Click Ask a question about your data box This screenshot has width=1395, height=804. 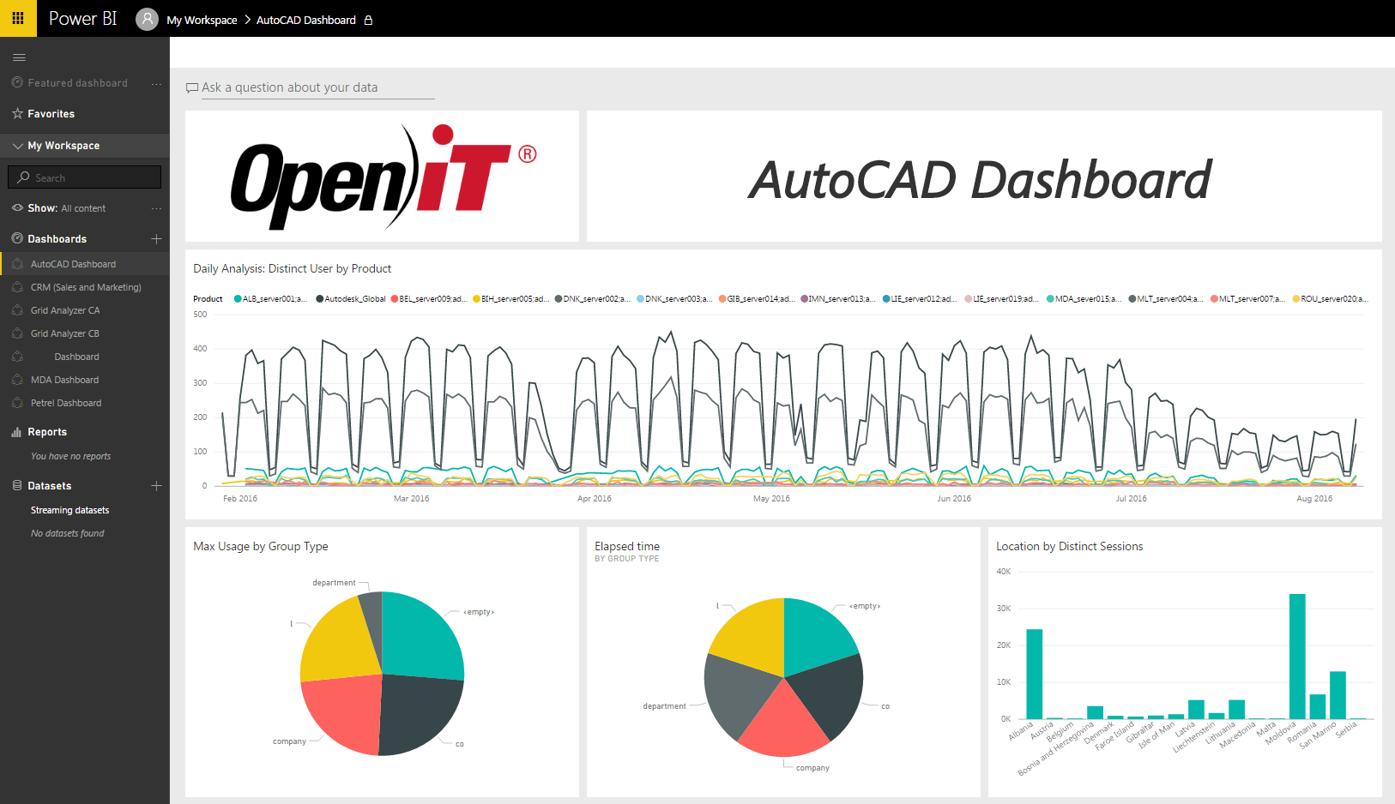[x=317, y=87]
